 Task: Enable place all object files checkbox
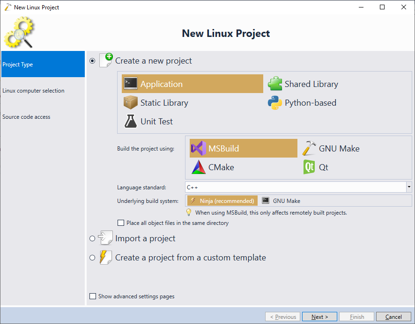121,223
